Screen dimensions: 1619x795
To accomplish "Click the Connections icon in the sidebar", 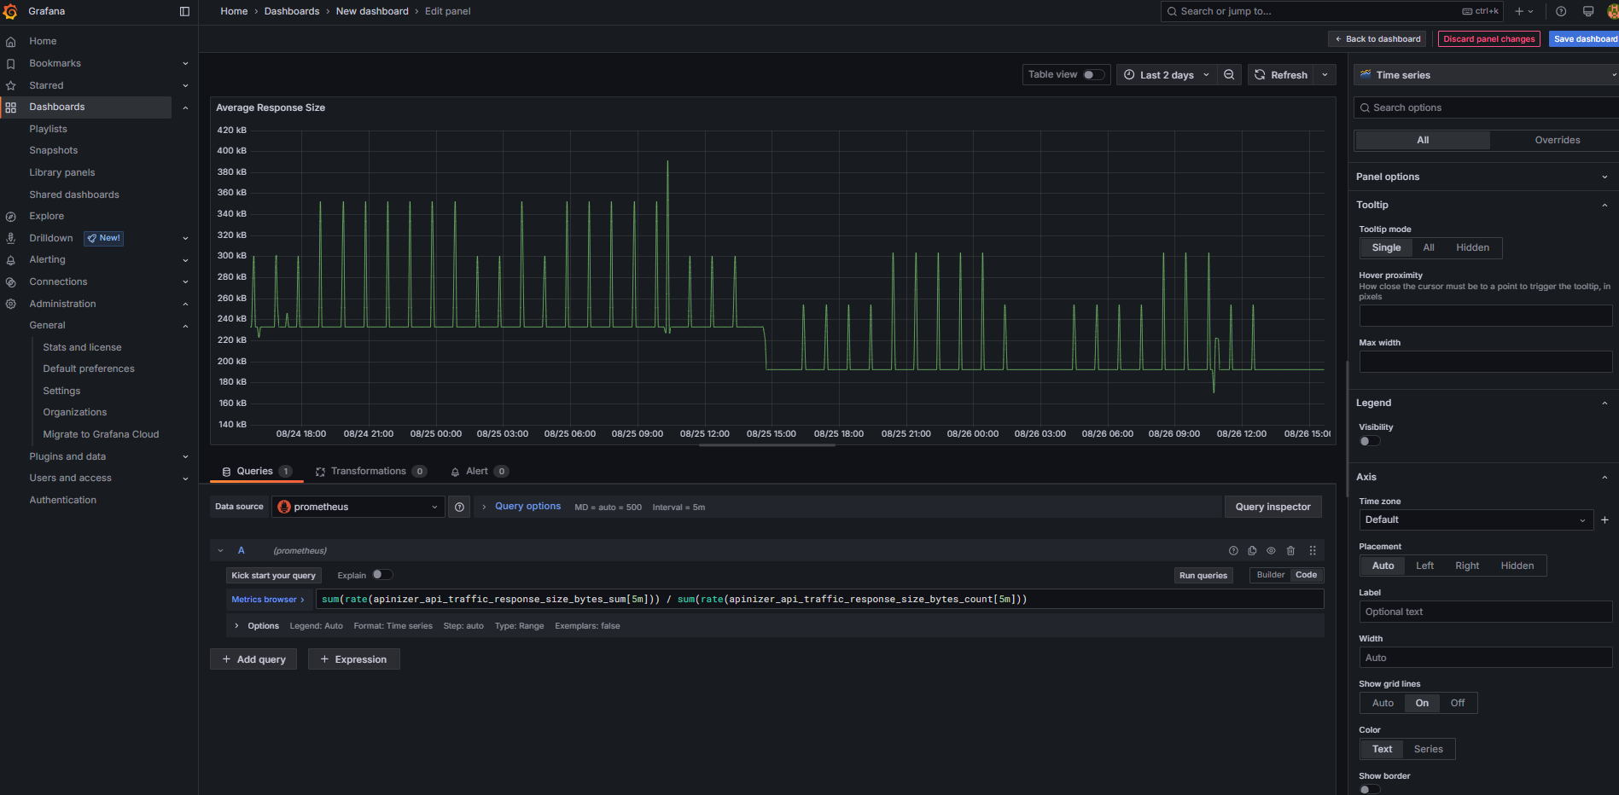I will (x=11, y=282).
